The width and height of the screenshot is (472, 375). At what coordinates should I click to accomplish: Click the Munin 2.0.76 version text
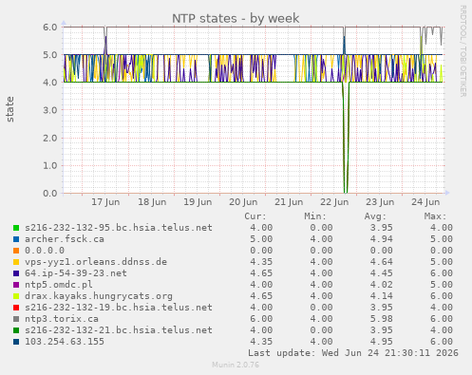[x=236, y=365]
